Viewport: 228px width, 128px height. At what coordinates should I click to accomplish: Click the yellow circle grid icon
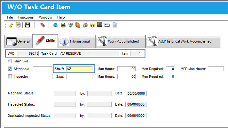(92, 25)
